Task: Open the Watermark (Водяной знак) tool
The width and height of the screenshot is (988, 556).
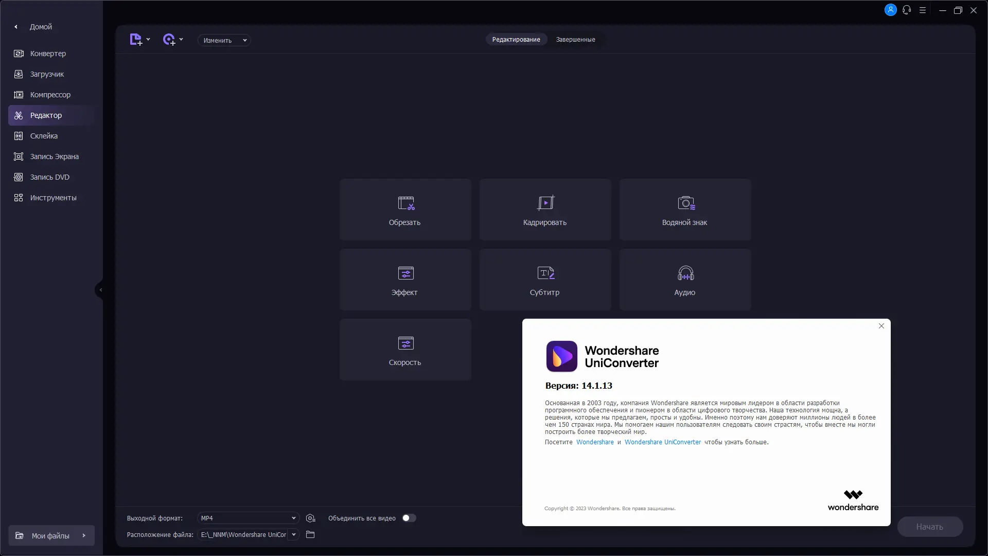Action: (x=685, y=210)
